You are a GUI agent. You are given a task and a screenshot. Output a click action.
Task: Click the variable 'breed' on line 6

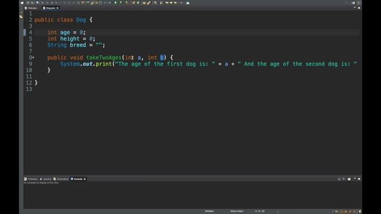point(78,45)
